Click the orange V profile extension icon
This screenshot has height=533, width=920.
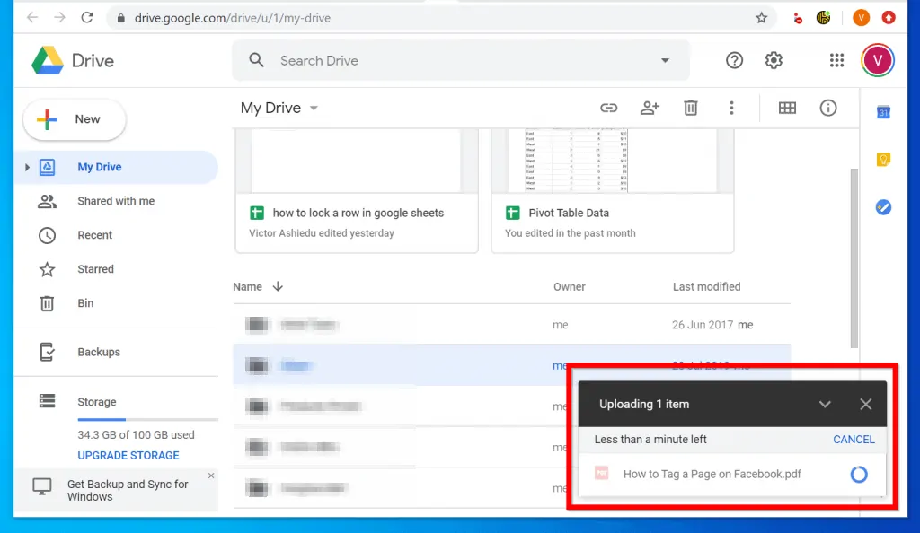[x=861, y=18]
